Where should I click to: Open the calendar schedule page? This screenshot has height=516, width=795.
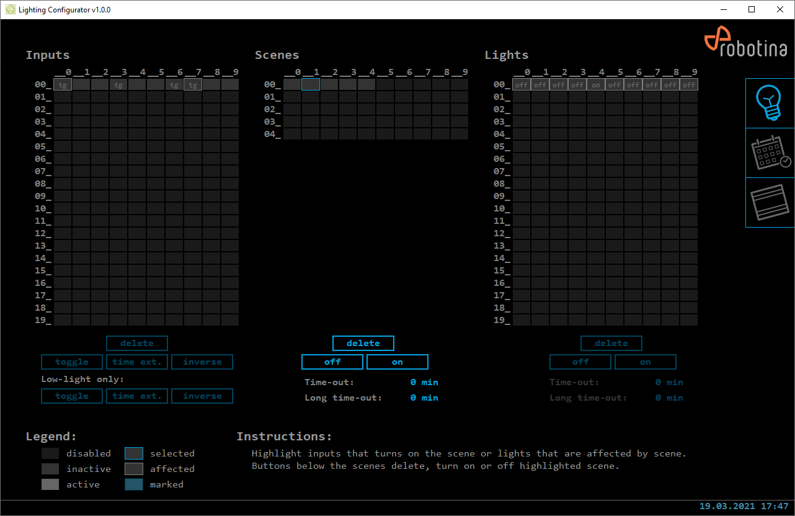(770, 153)
